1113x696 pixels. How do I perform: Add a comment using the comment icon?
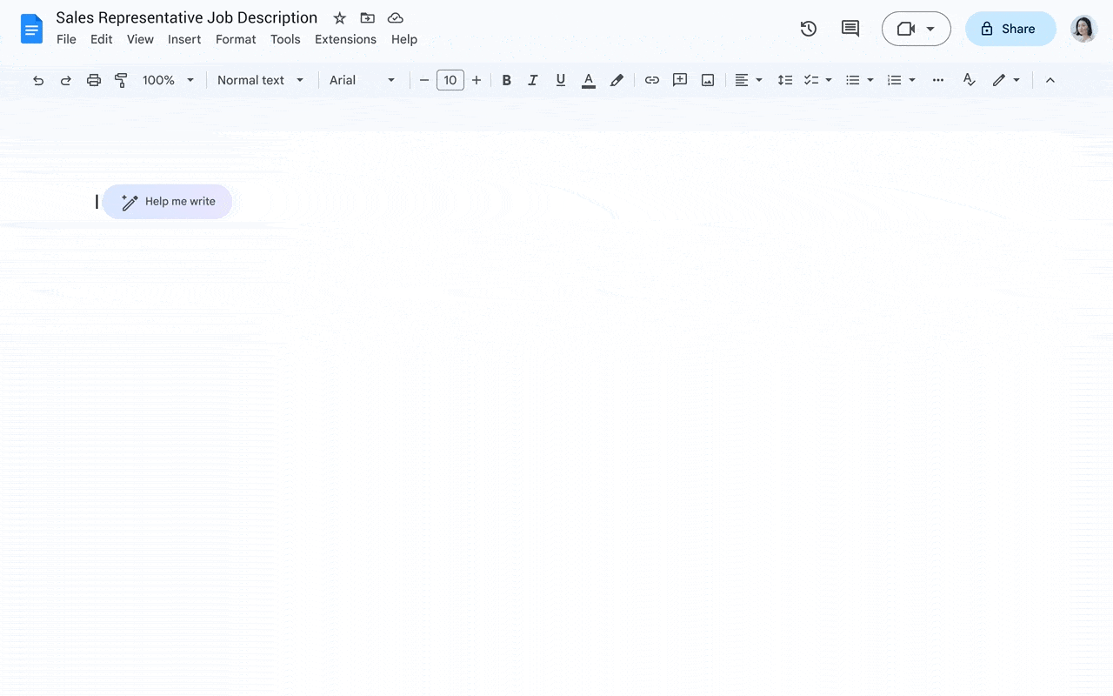point(679,79)
